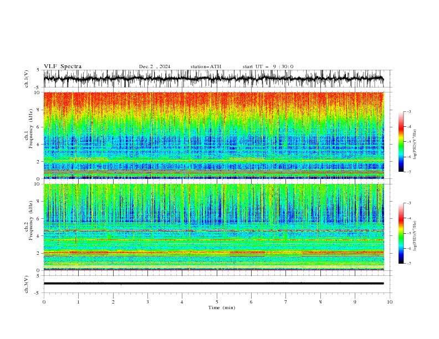The width and height of the screenshot is (439, 339).
Task: Click the ch.2 'Frequency (kHz)' axis label
Action: point(30,220)
